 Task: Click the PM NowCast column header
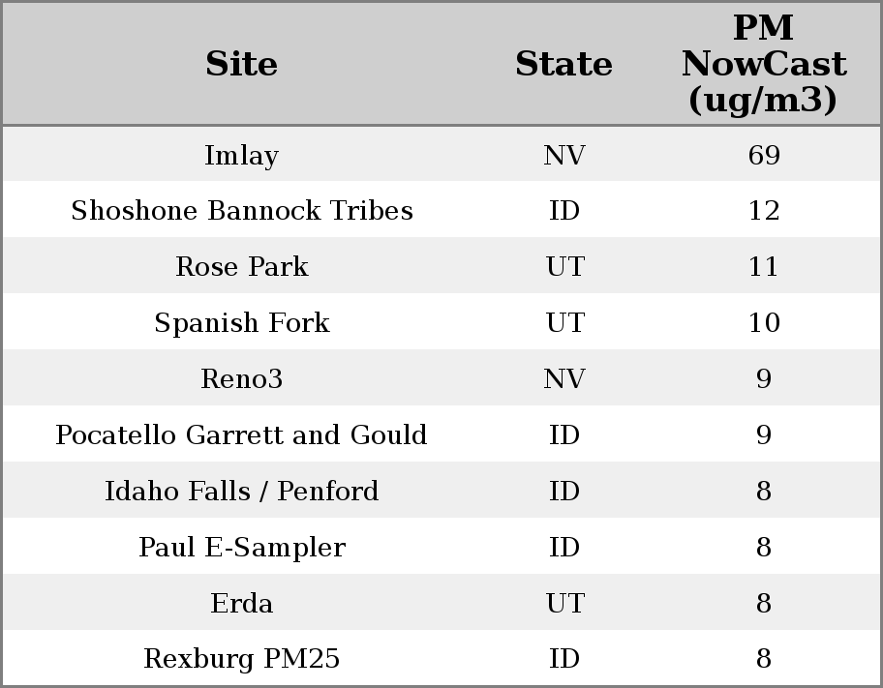[763, 64]
